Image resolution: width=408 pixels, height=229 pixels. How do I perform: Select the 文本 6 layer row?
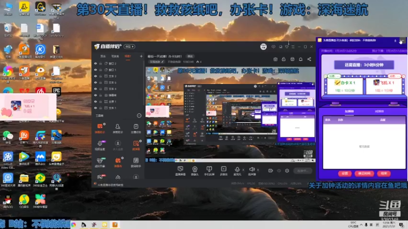coord(118,82)
